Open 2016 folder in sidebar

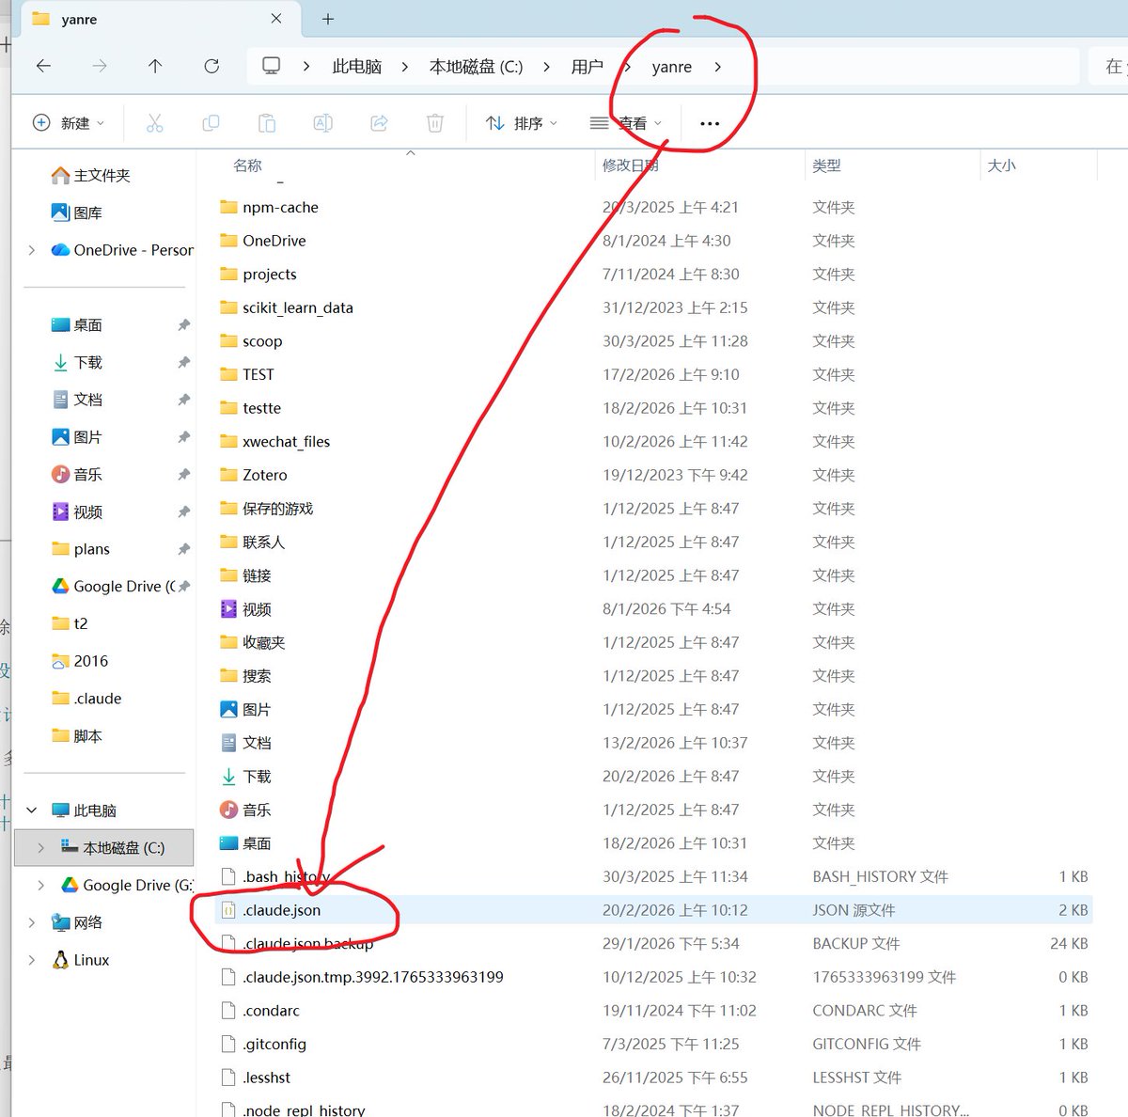pos(80,661)
